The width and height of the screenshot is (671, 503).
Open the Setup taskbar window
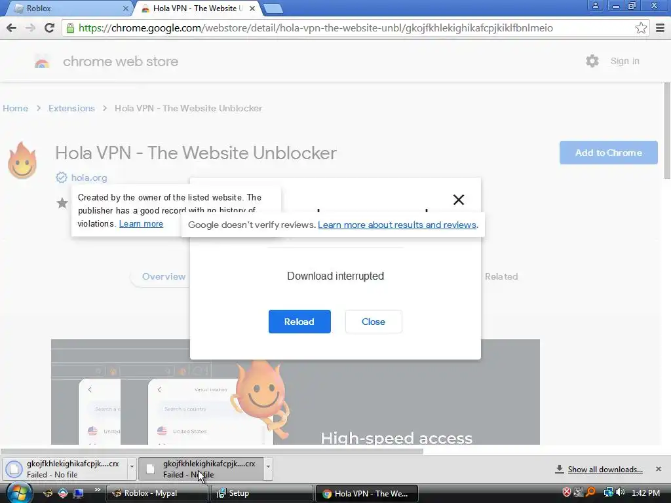(261, 493)
